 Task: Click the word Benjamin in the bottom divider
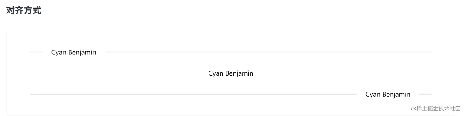click(x=396, y=95)
